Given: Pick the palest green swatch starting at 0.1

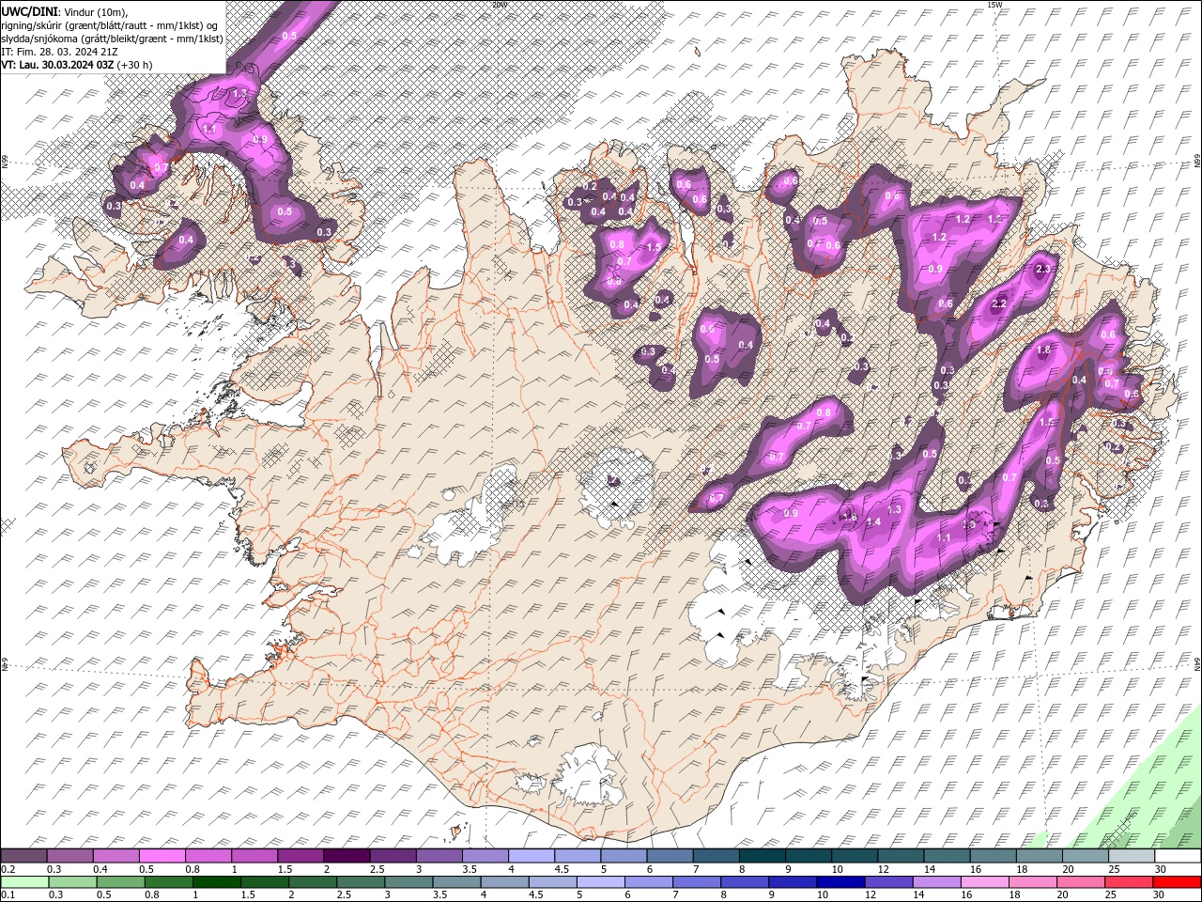Looking at the screenshot, I should [x=24, y=882].
